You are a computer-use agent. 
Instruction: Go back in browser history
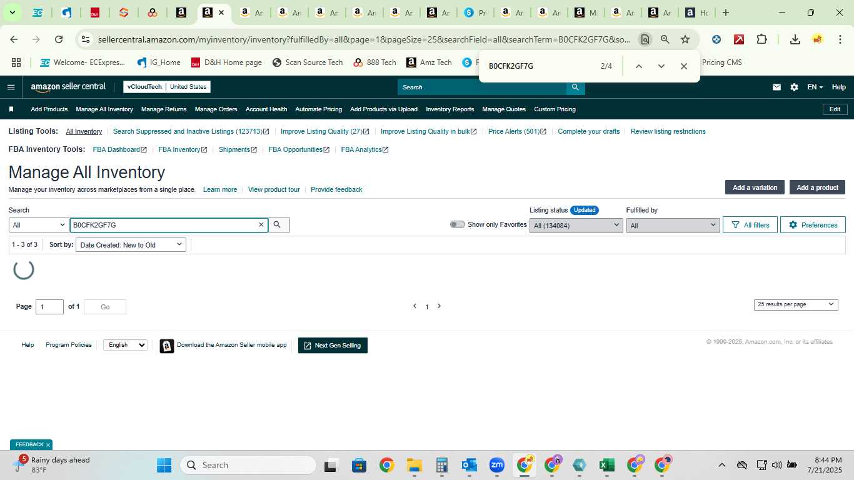[14, 39]
